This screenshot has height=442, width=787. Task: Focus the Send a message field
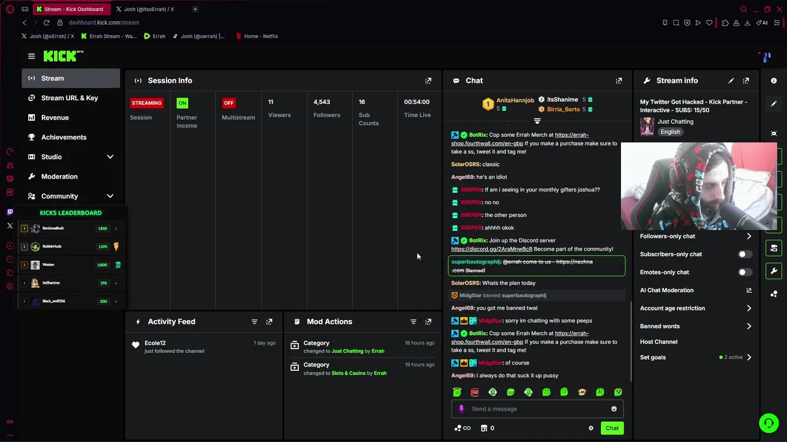tap(538, 409)
